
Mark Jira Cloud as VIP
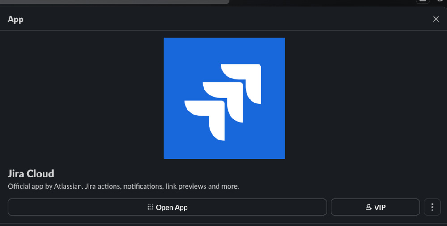coord(375,207)
